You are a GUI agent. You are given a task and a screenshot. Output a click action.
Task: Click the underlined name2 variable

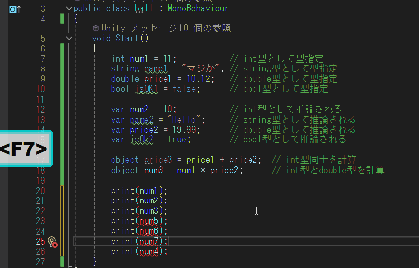click(x=142, y=119)
